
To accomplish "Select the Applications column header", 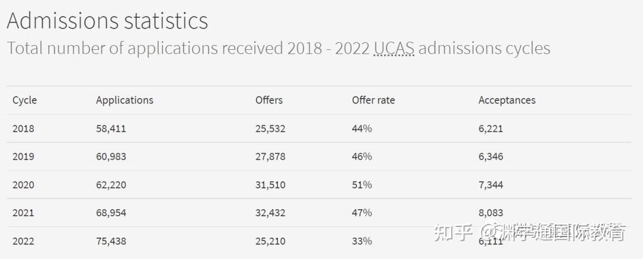I will click(x=124, y=100).
